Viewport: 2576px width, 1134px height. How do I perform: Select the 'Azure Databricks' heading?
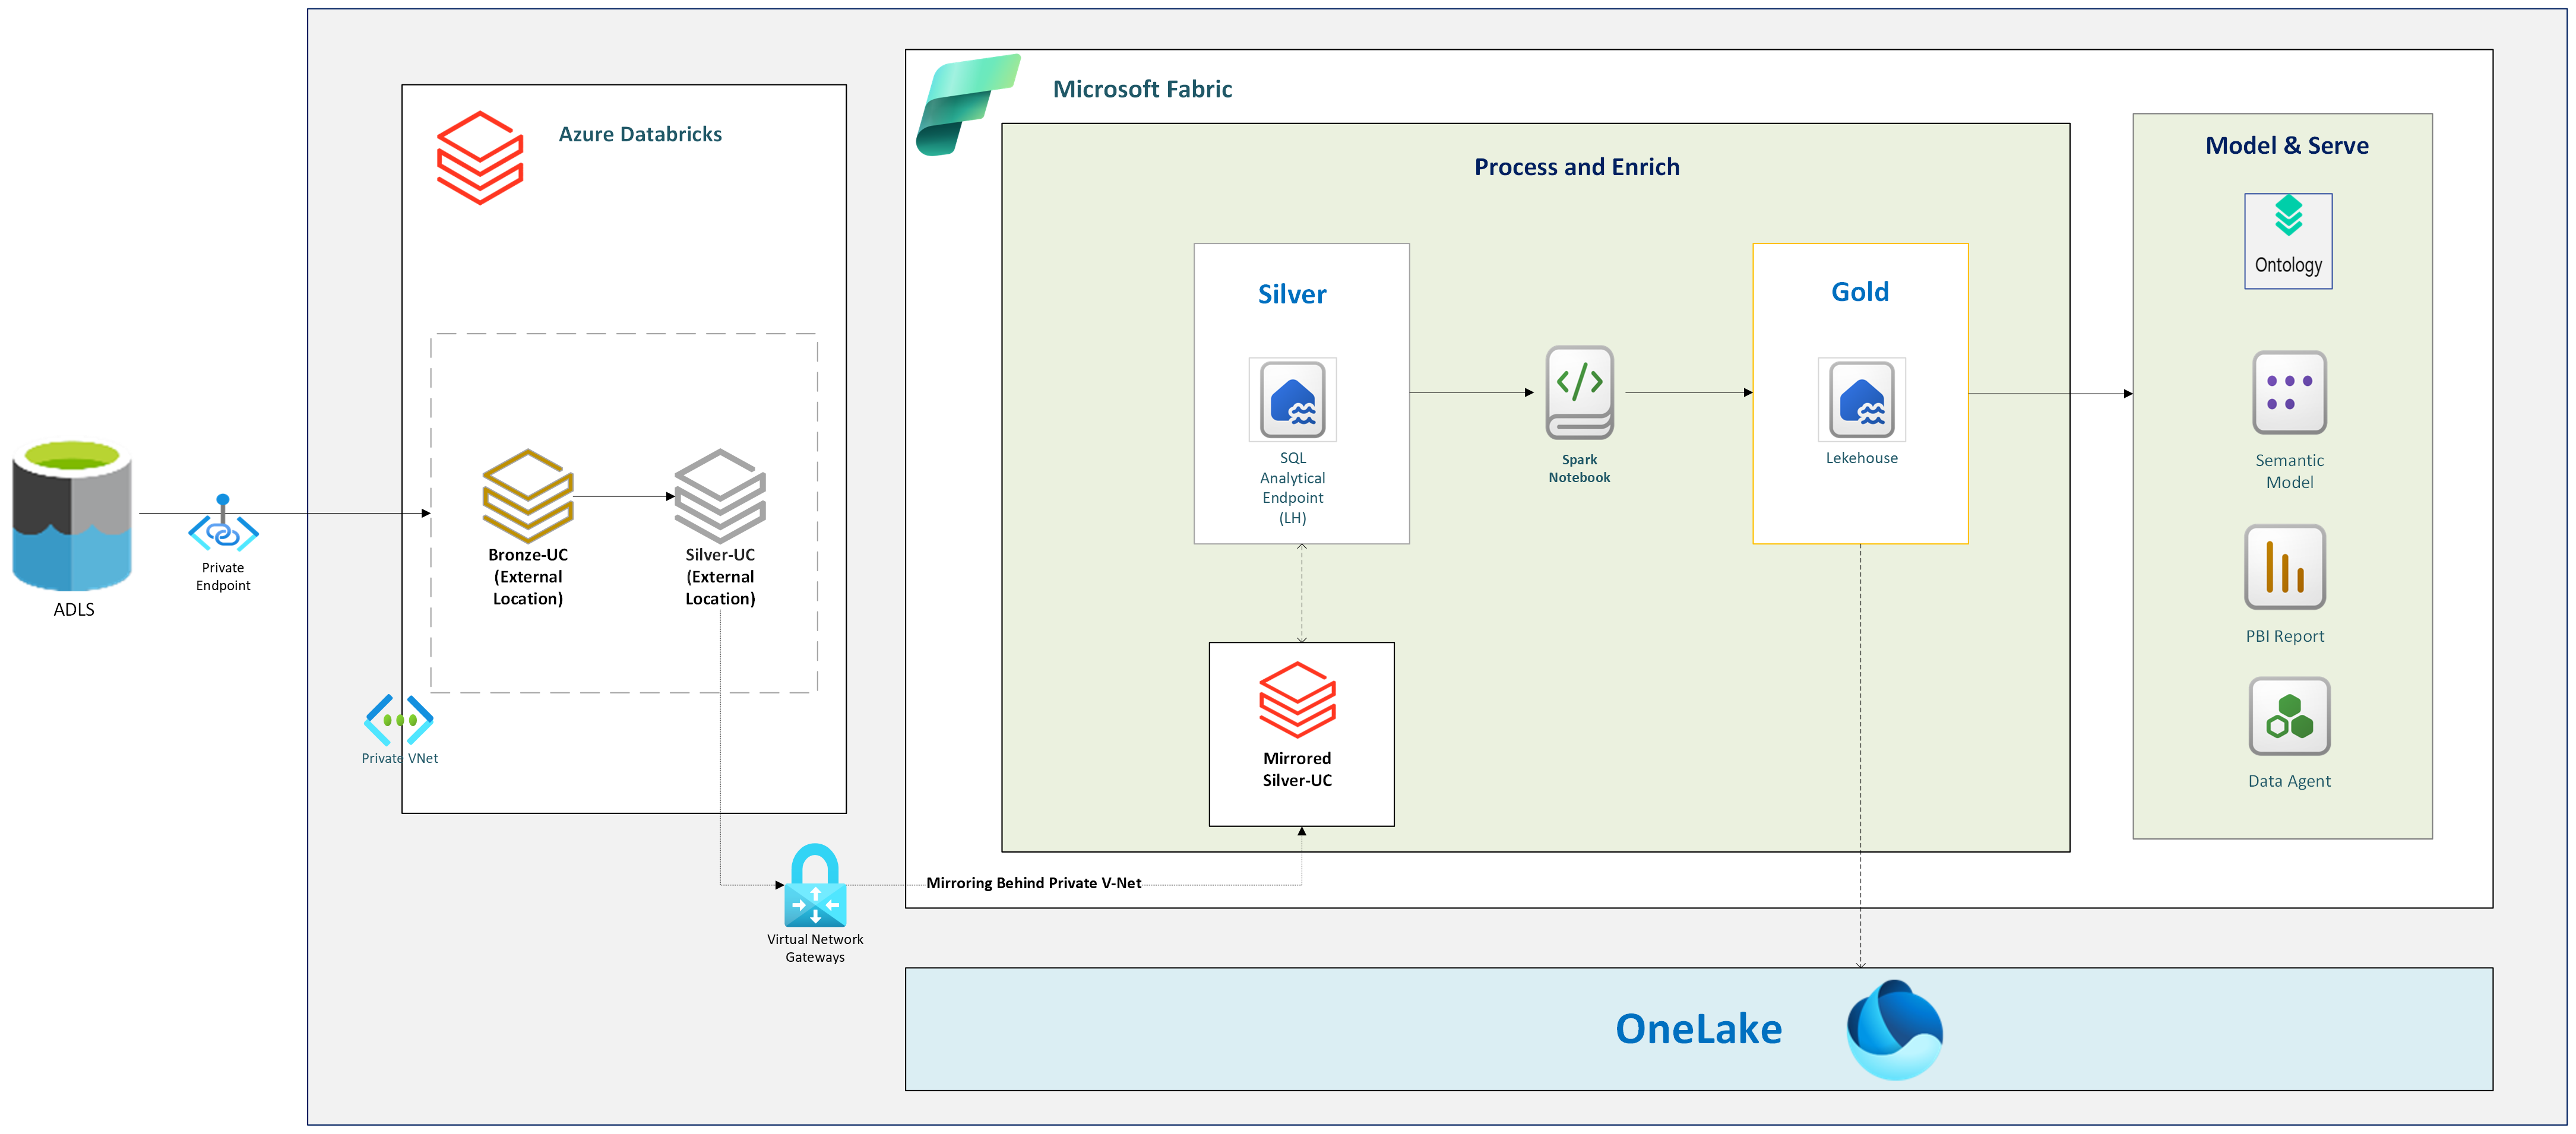640,134
